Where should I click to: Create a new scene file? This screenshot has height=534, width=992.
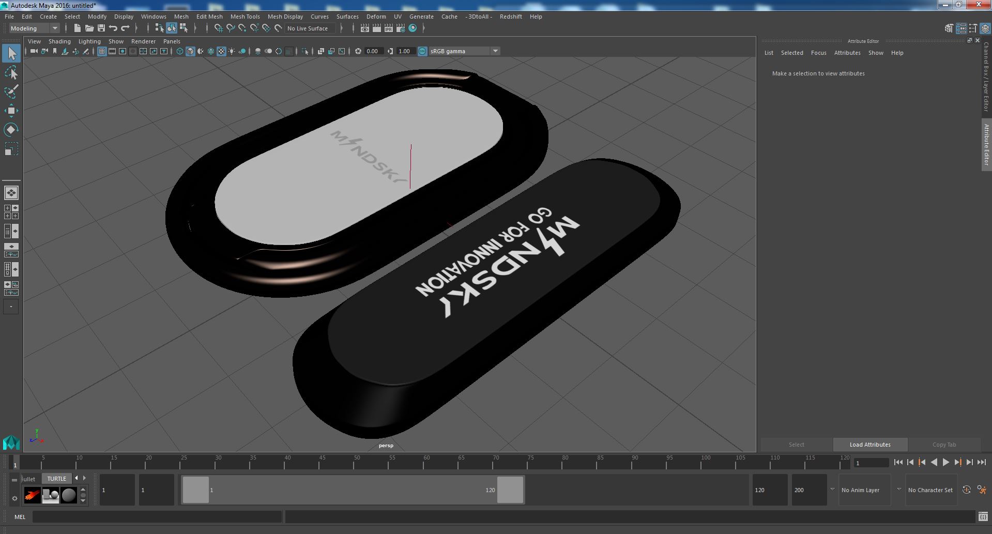pyautogui.click(x=77, y=28)
